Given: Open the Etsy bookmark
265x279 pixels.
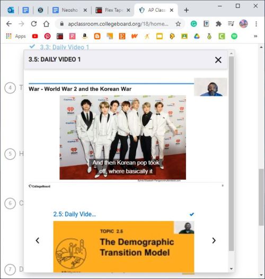Looking at the screenshot, I should [122, 36].
